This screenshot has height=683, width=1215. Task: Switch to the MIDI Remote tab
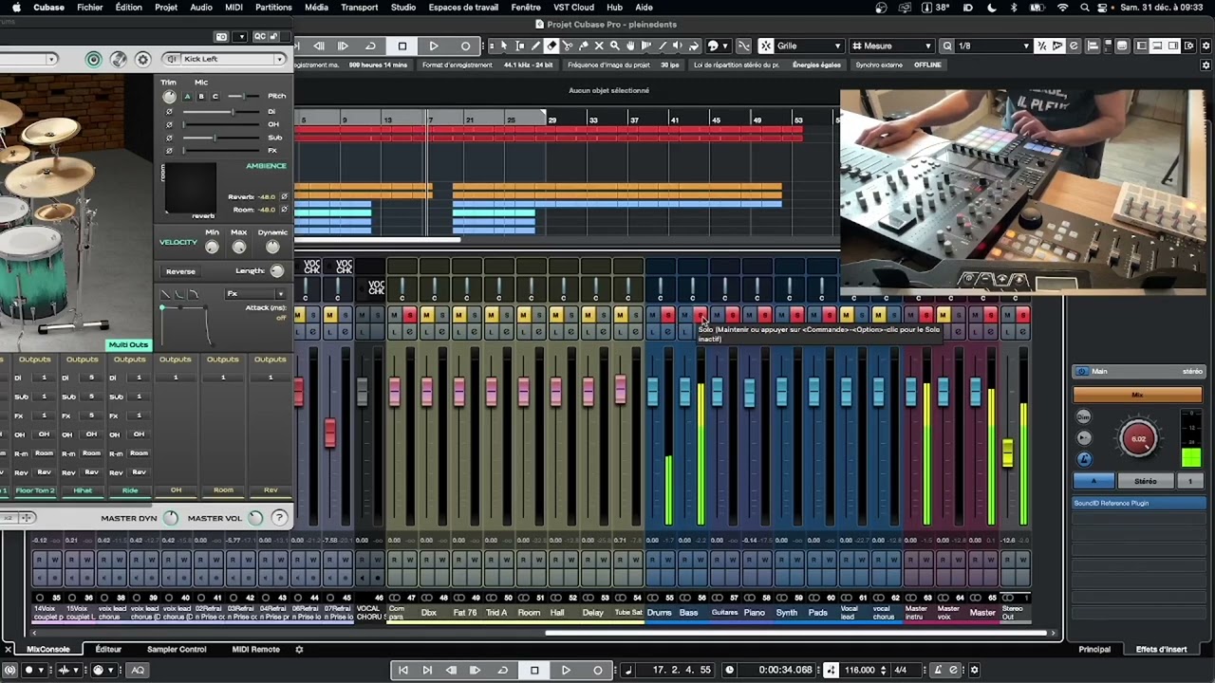click(256, 650)
